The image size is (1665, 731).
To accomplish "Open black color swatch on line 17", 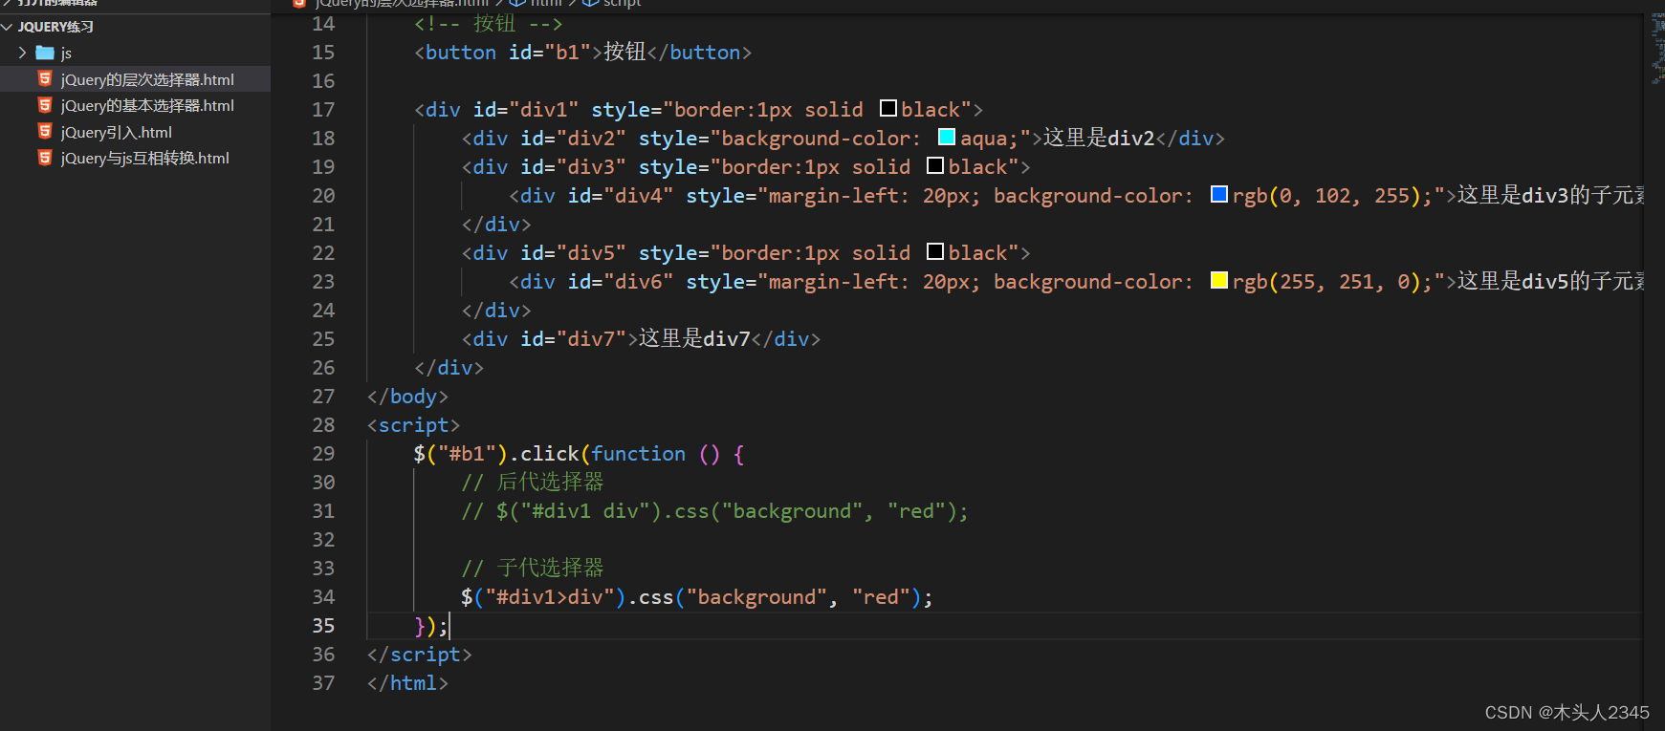I will click(888, 108).
